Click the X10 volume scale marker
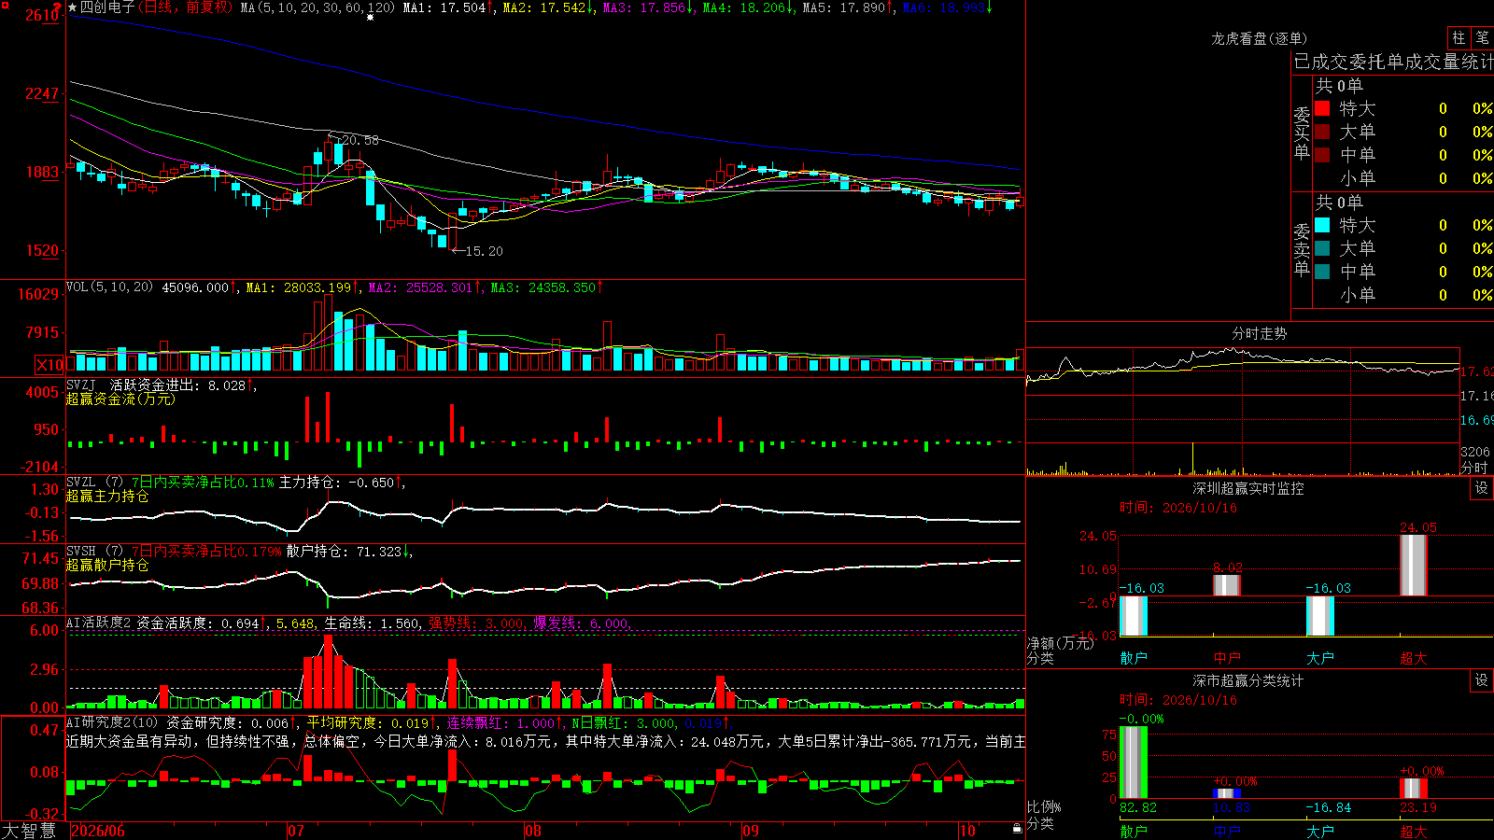This screenshot has height=840, width=1494. 49,365
